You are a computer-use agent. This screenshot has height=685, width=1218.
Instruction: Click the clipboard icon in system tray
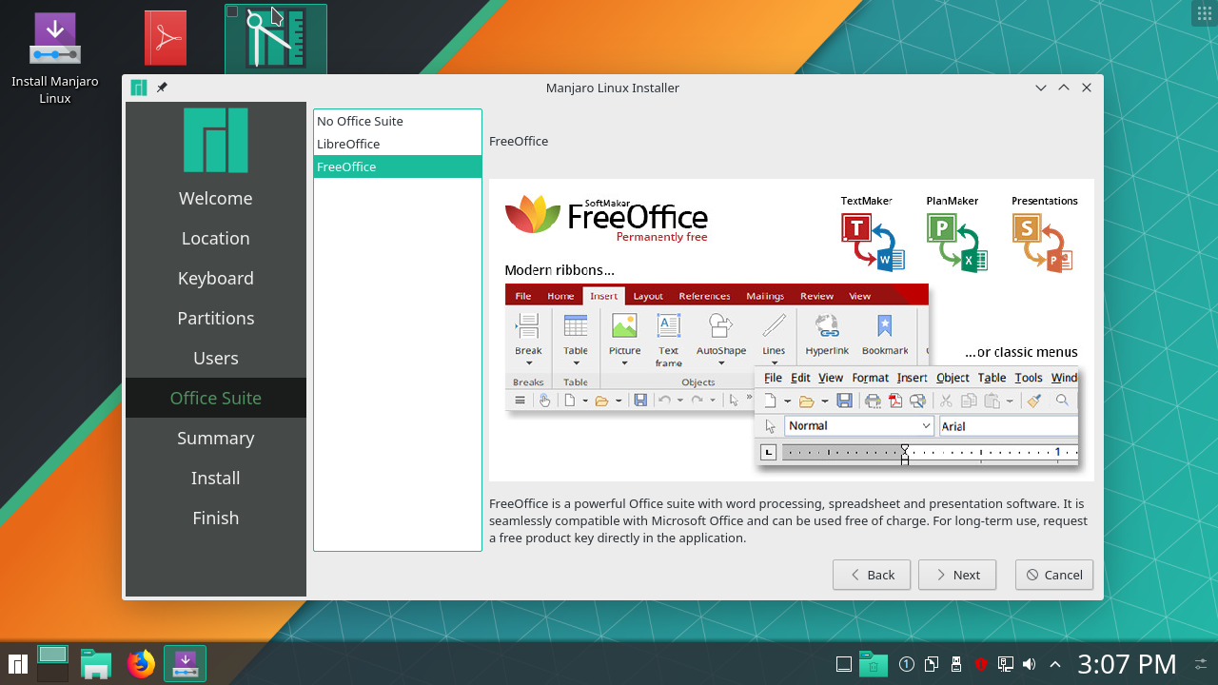pos(933,664)
